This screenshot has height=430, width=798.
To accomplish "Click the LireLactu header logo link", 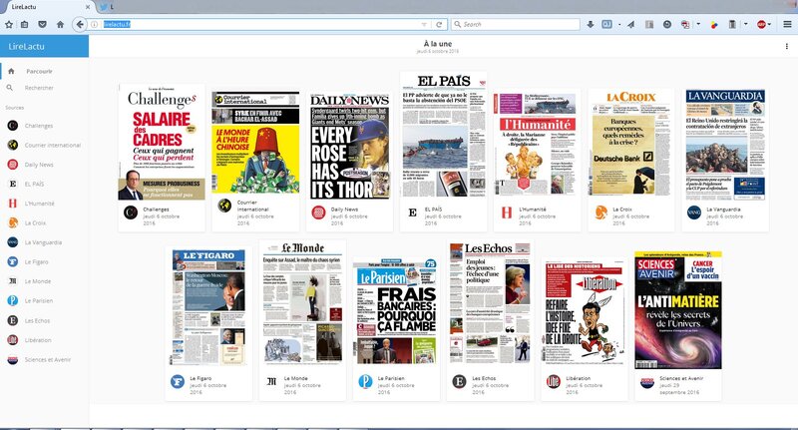I will click(27, 46).
